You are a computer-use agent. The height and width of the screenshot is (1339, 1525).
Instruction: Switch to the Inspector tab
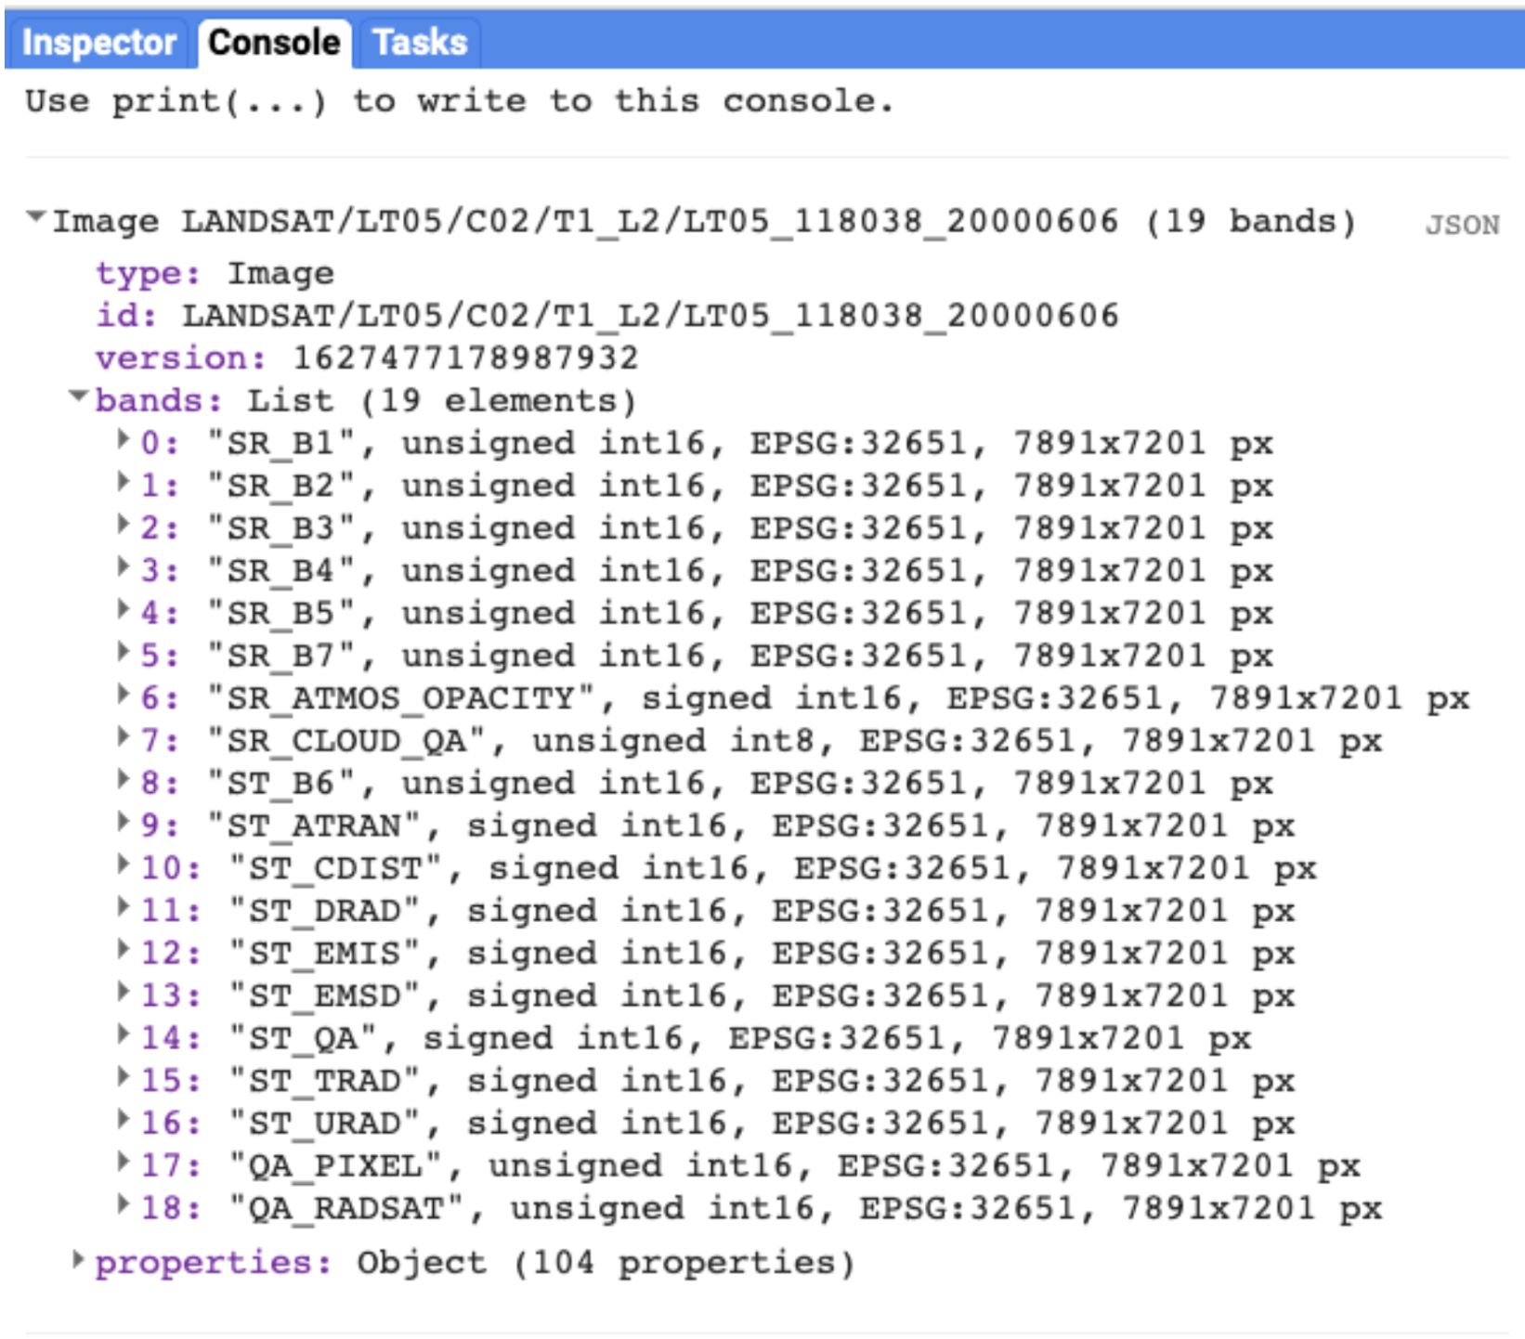coord(100,41)
